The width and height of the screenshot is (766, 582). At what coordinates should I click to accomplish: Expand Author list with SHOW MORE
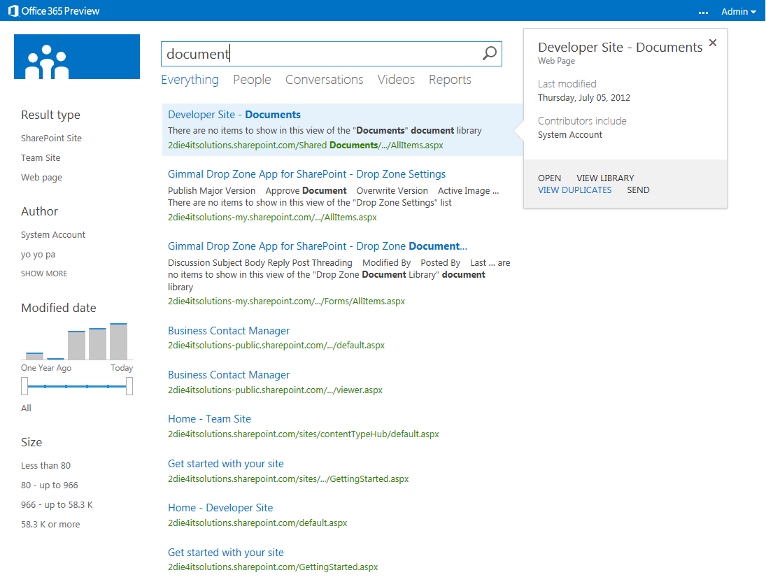pos(44,274)
